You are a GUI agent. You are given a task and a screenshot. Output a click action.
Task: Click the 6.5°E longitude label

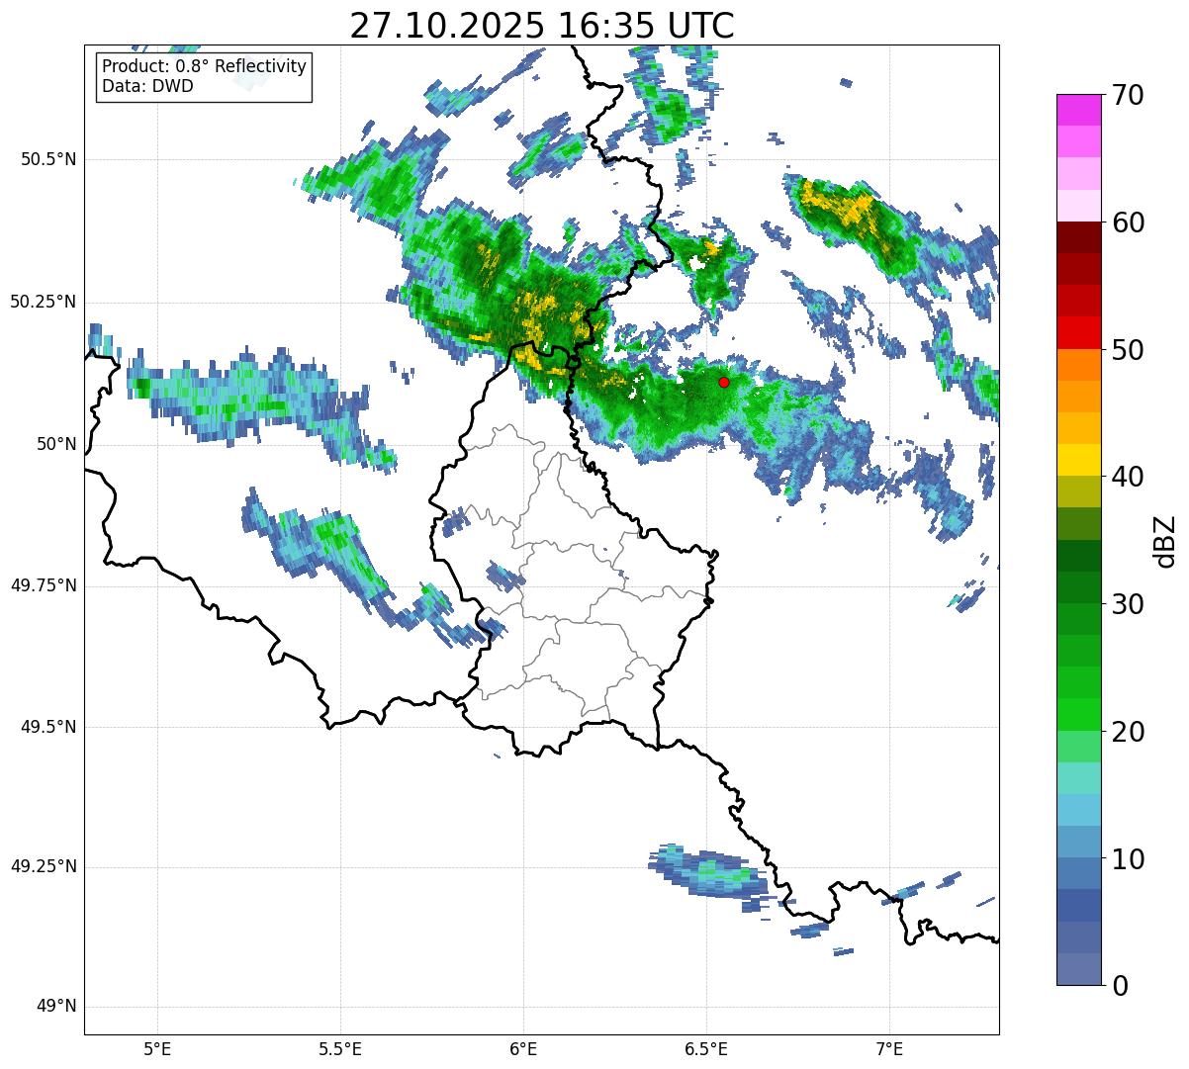[706, 1048]
